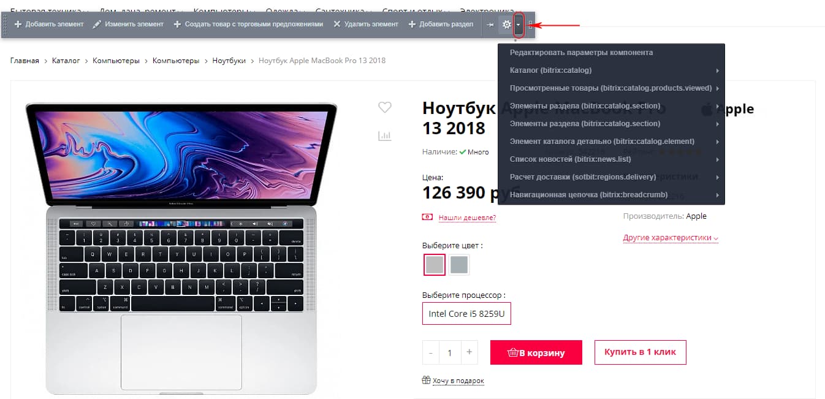Click the compare bar chart icon

click(x=384, y=136)
